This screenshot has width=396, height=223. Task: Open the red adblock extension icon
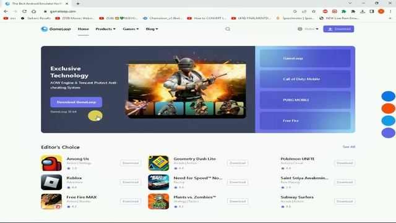[x=325, y=11]
